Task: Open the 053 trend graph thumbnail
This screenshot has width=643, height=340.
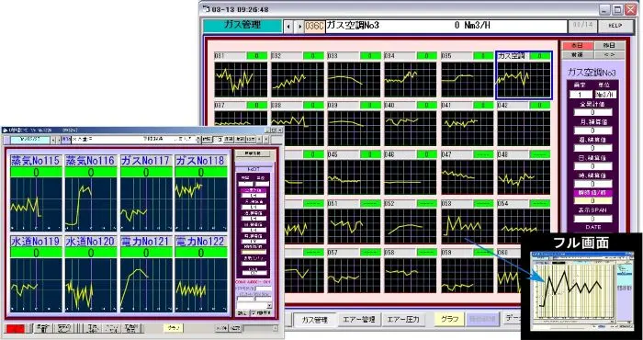Action: click(468, 221)
